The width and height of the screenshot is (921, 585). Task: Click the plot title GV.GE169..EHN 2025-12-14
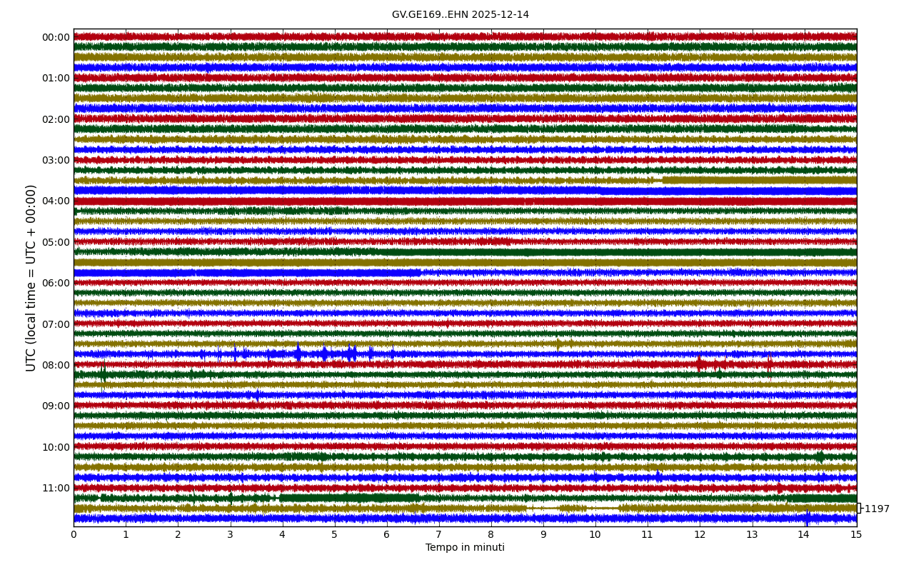point(460,15)
